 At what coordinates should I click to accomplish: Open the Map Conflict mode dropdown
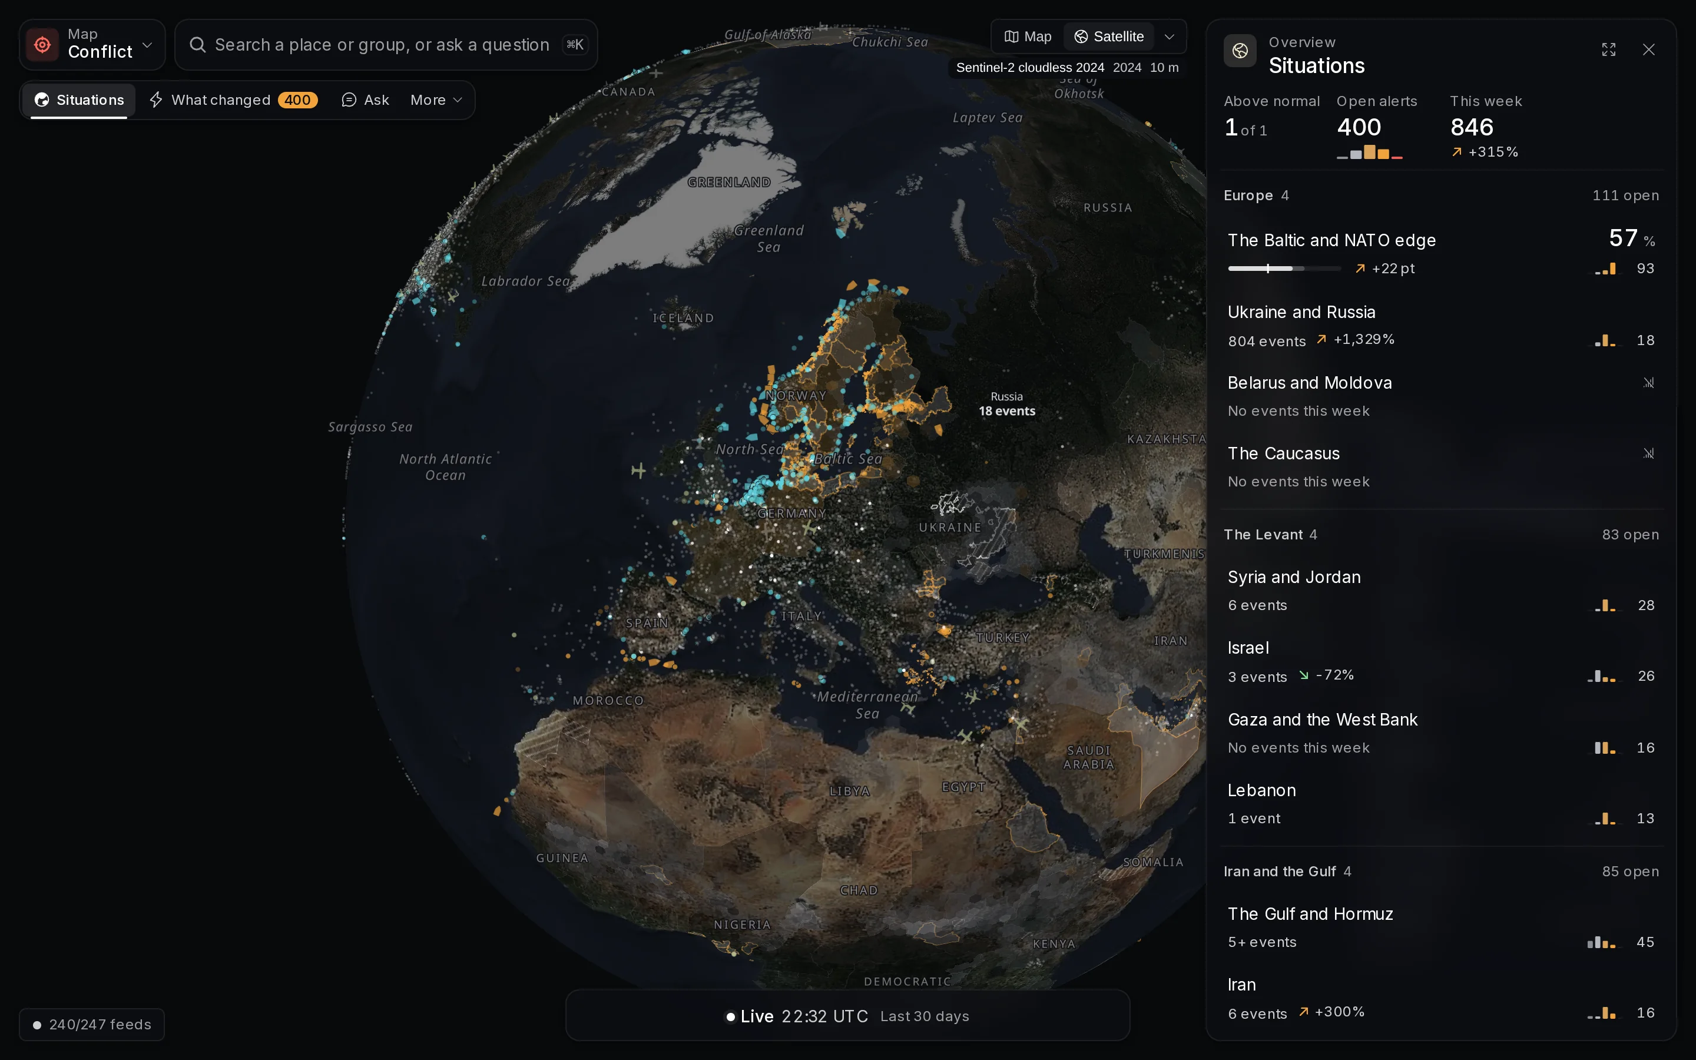tap(92, 45)
